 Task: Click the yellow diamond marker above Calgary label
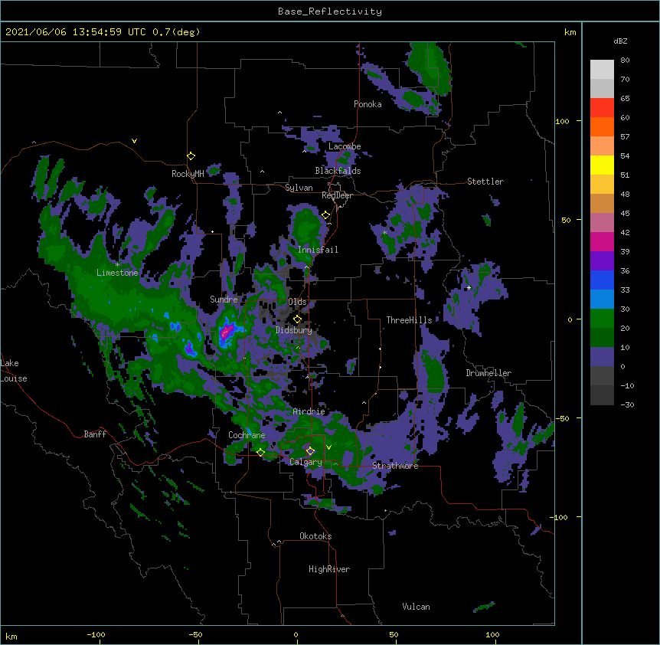[x=310, y=451]
